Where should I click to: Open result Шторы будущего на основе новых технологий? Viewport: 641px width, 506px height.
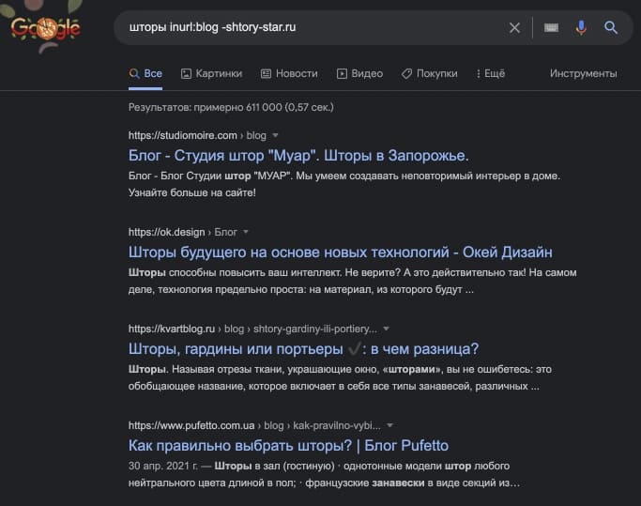(x=340, y=252)
